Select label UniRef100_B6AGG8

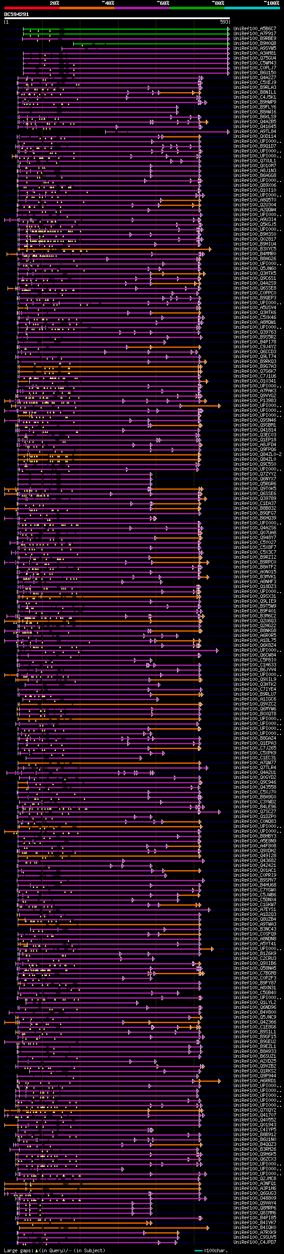[255, 175]
